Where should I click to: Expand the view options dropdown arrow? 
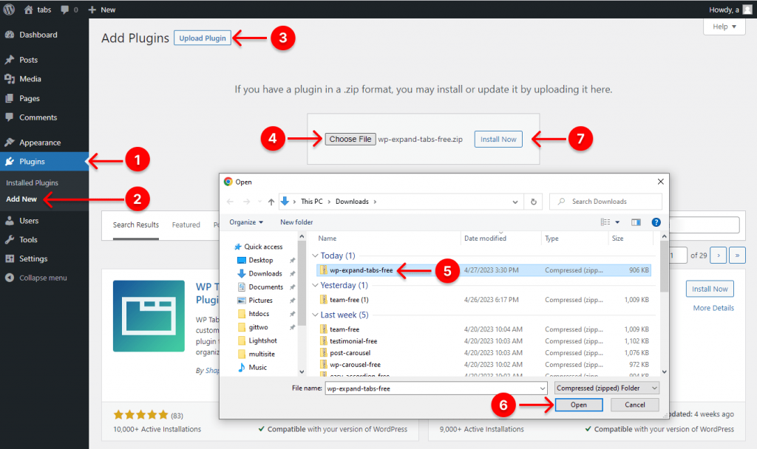point(617,222)
